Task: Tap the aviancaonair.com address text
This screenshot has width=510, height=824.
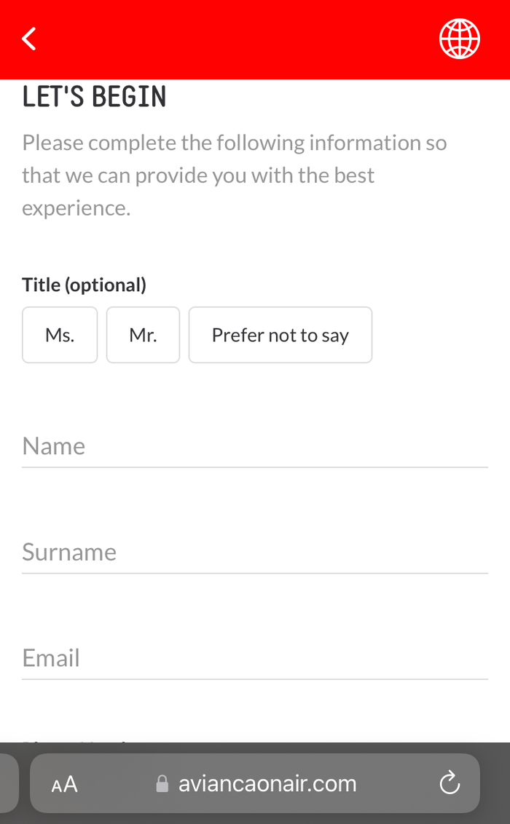Action: coord(267,783)
